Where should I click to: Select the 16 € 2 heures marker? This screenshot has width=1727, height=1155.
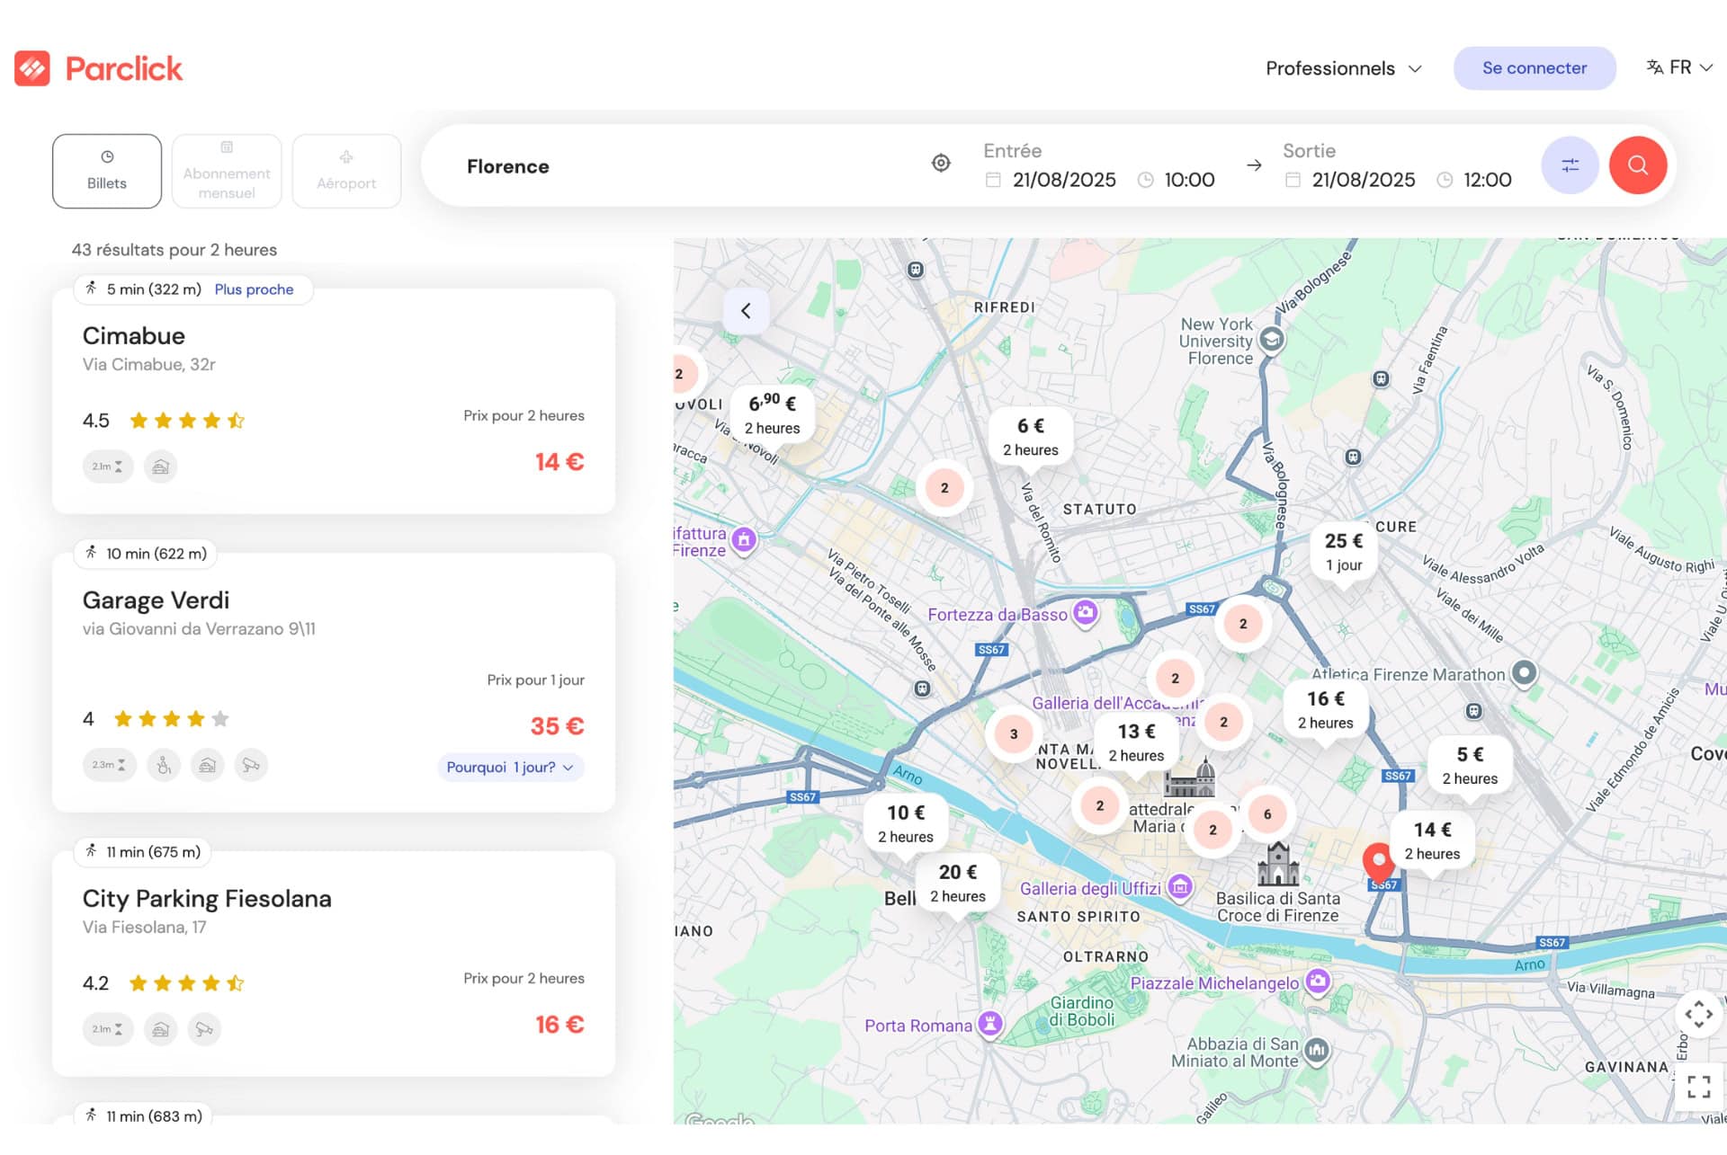[1325, 710]
